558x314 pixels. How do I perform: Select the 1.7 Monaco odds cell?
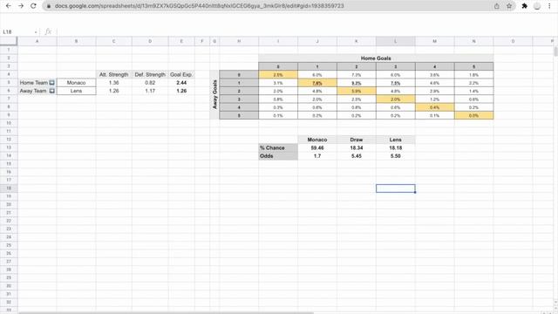(x=317, y=156)
